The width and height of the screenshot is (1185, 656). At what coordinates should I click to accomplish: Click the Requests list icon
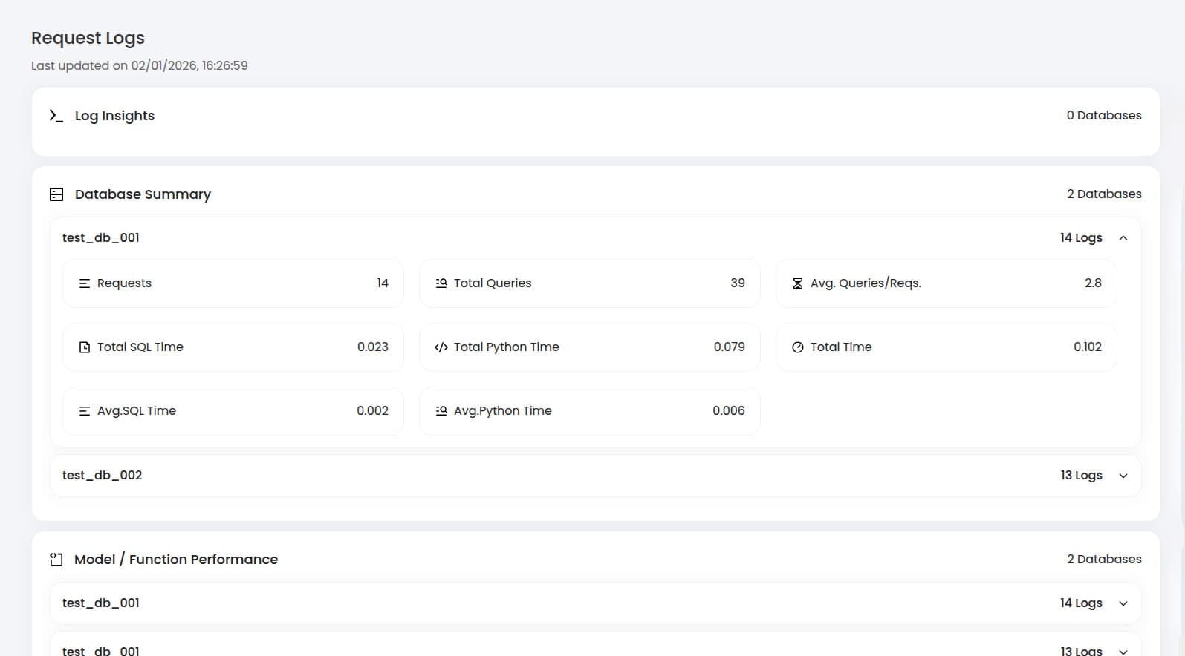(85, 283)
